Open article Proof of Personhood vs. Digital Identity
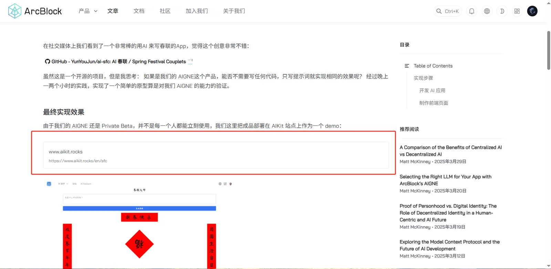Image resolution: width=551 pixels, height=269 pixels. [448, 213]
